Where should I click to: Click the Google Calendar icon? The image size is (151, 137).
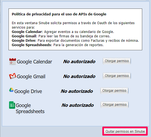[13, 61]
